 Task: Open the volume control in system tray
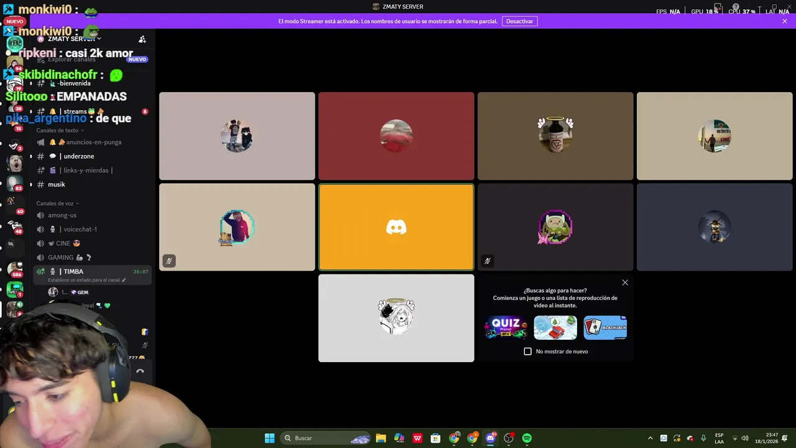745,438
